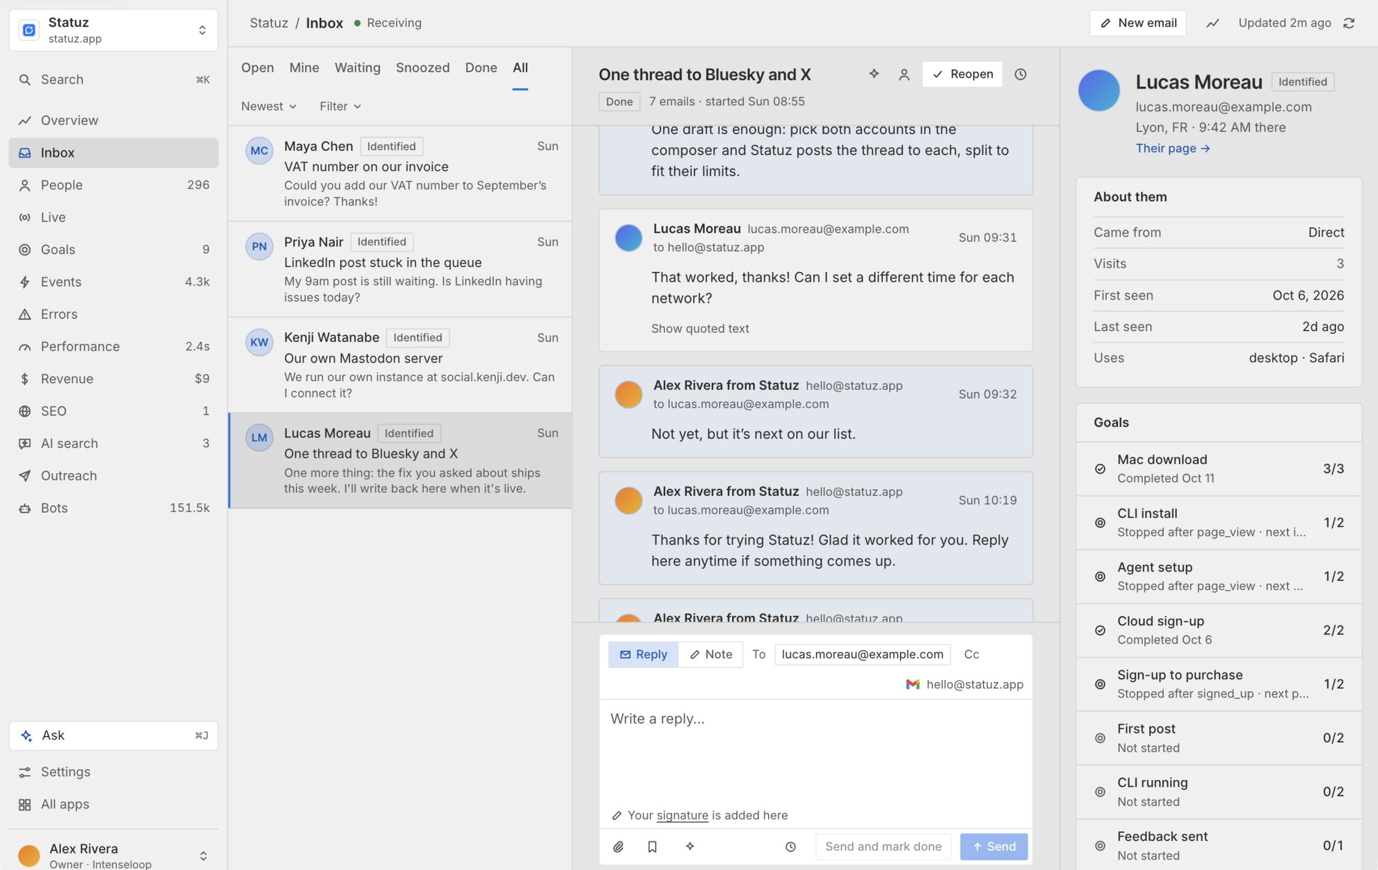Click the New email button
The width and height of the screenshot is (1378, 870).
point(1138,23)
